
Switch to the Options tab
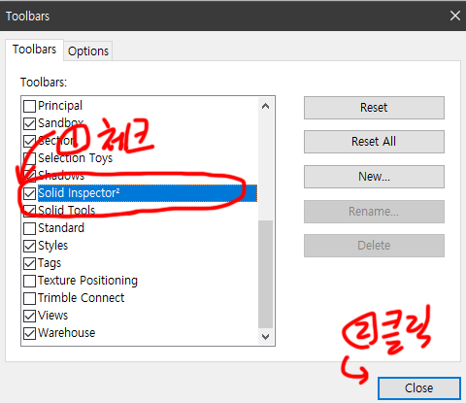tap(88, 51)
